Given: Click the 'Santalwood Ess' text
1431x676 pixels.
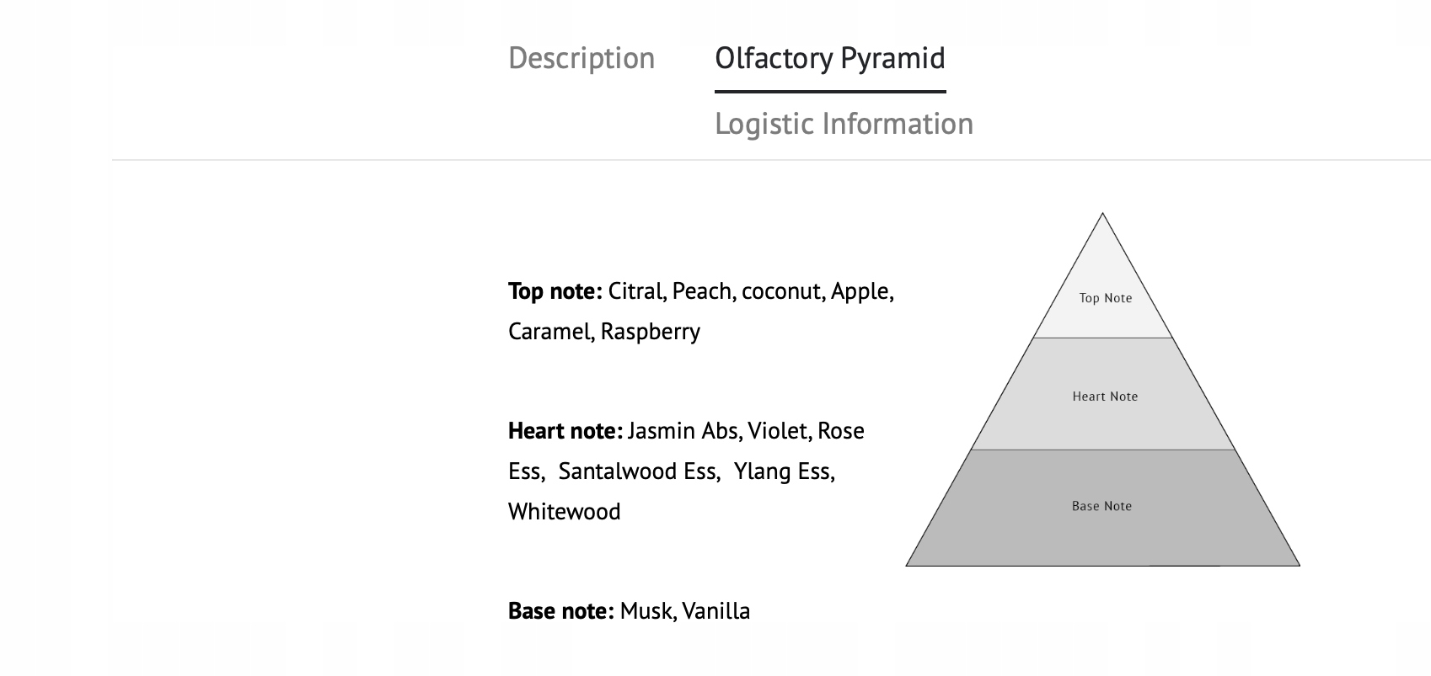Looking at the screenshot, I should (637, 471).
